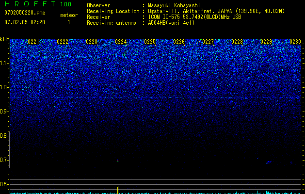Image resolution: width=305 pixels, height=194 pixels.
Task: Click the 0224 time marker
Action: (x=121, y=42)
